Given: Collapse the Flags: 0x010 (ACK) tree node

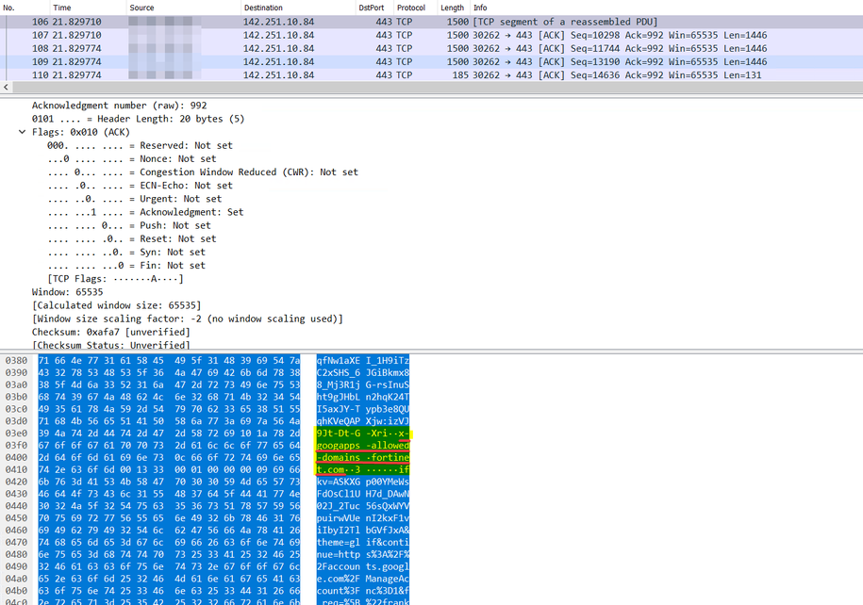Looking at the screenshot, I should (x=22, y=132).
